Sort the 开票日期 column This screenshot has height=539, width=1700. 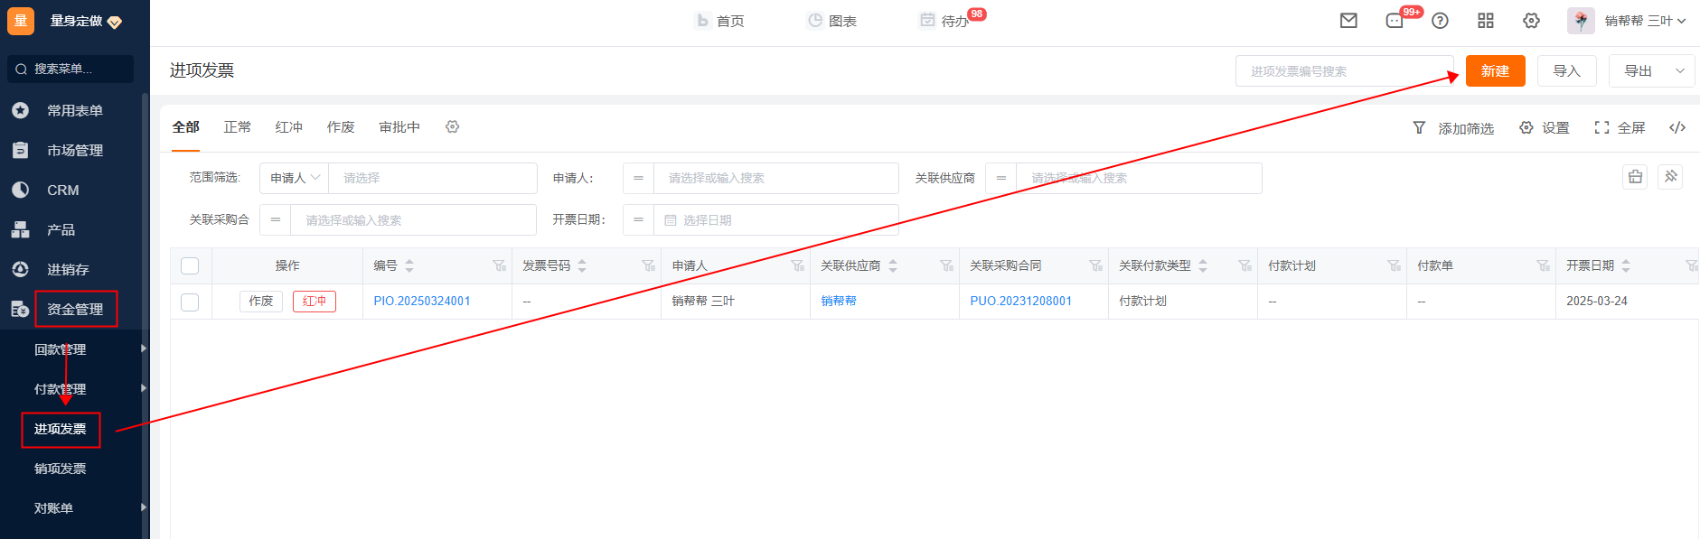point(1626,265)
